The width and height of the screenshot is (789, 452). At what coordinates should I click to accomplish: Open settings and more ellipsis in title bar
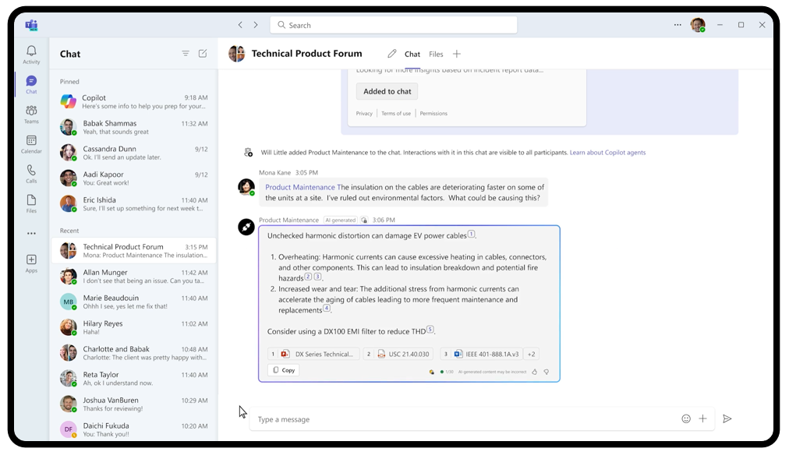click(678, 25)
